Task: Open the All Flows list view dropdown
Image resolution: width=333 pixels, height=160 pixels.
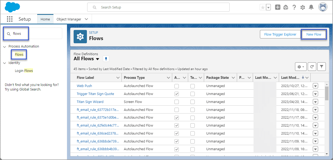Action: pyautogui.click(x=98, y=59)
